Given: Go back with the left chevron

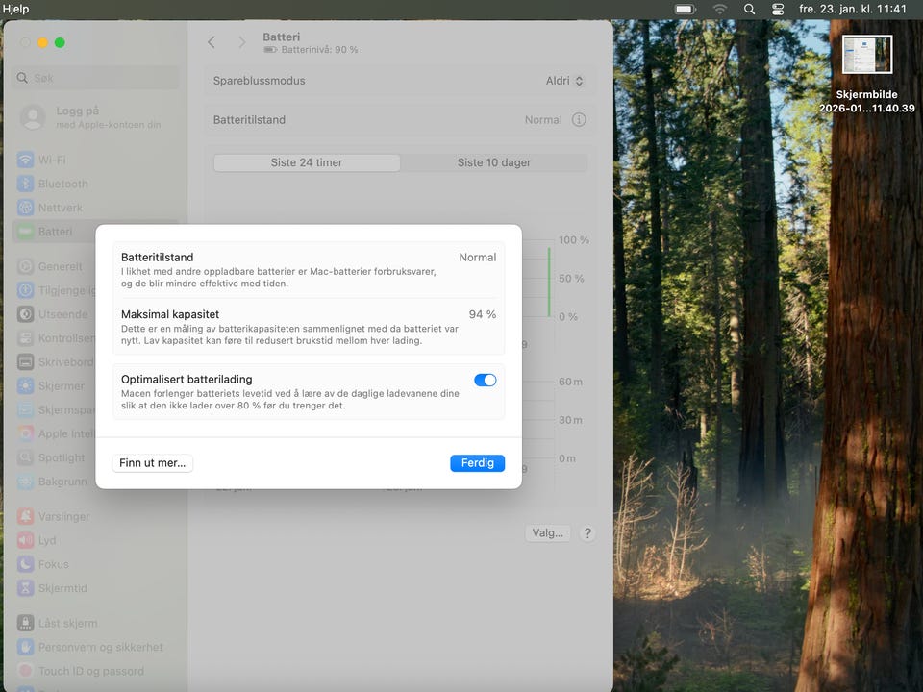Looking at the screenshot, I should pos(212,42).
